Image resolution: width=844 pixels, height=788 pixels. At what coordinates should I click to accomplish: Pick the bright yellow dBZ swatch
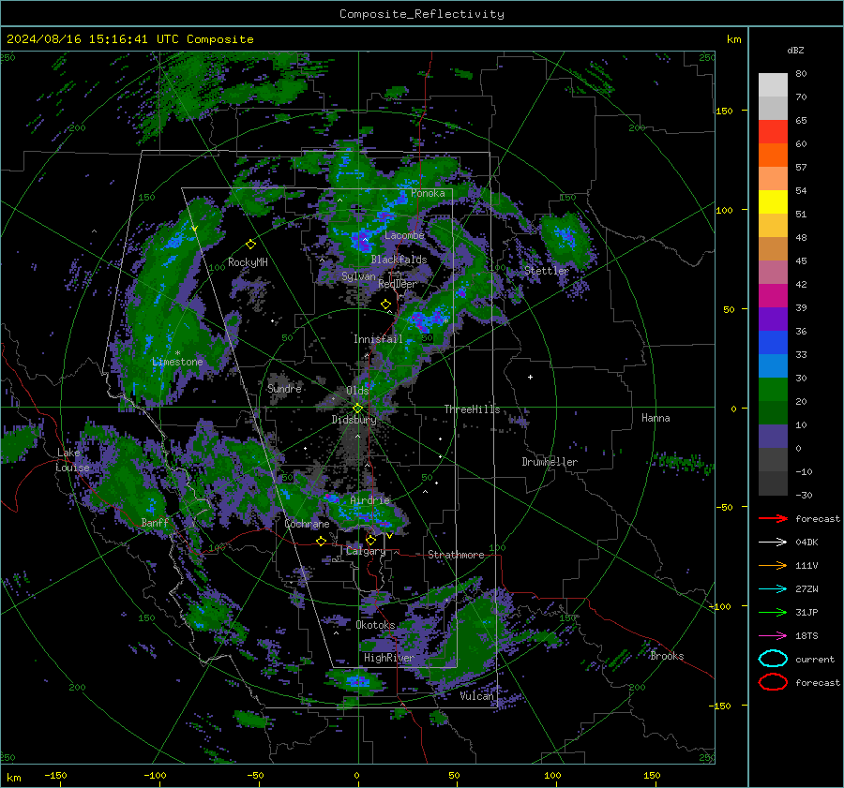tap(773, 201)
